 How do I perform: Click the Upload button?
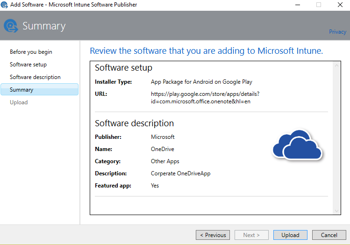tap(290, 235)
